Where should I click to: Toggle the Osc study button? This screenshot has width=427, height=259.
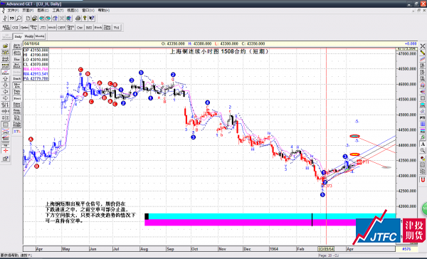pyautogui.click(x=80, y=28)
